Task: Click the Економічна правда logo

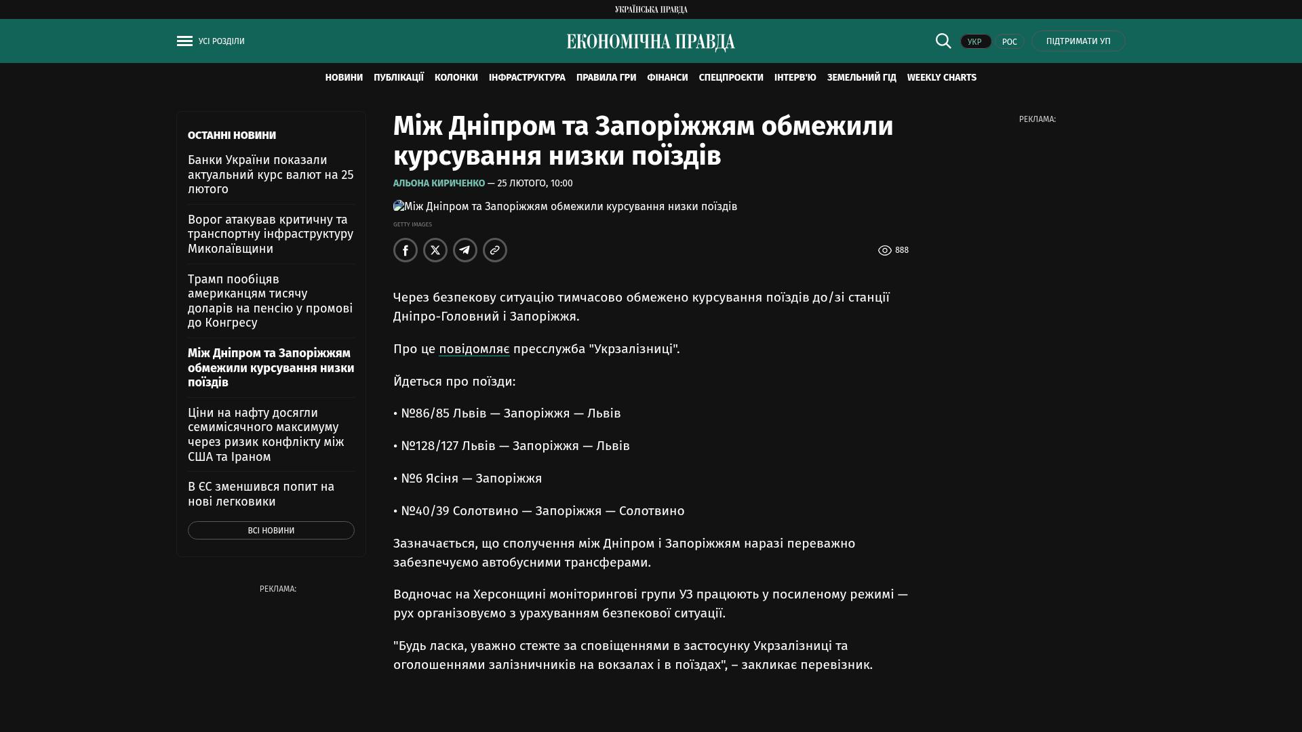Action: (x=650, y=42)
